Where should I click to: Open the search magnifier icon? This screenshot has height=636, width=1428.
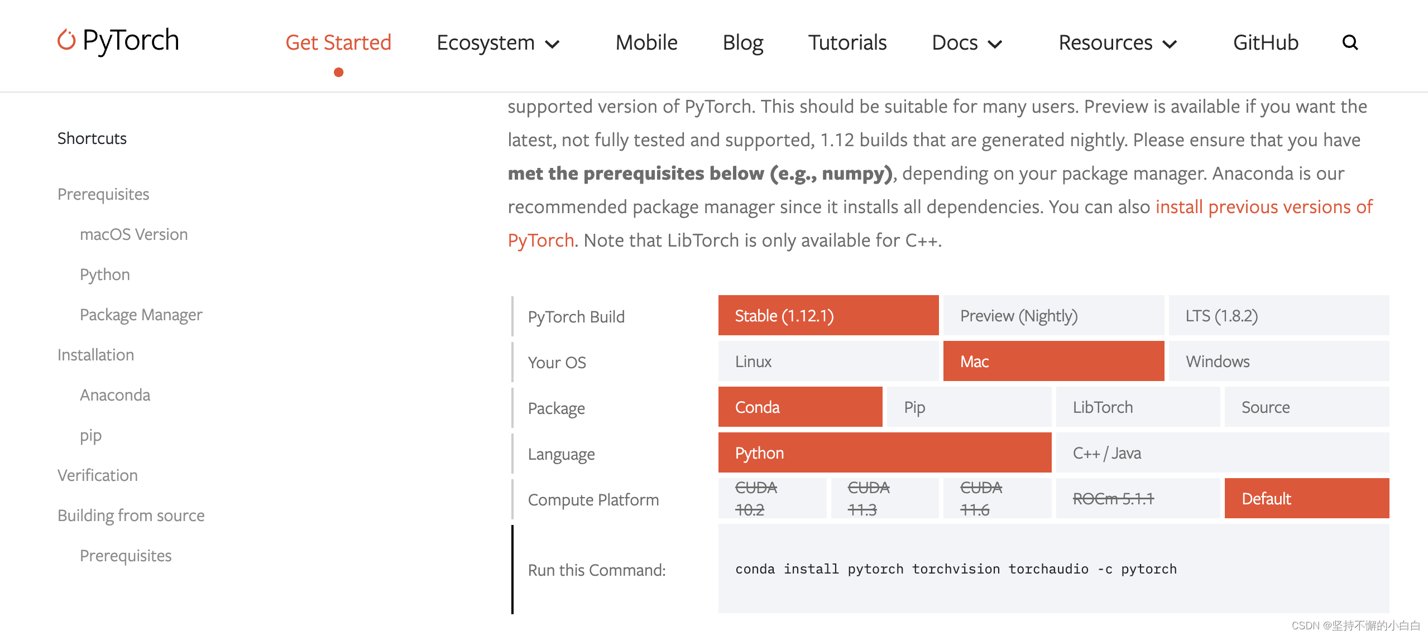tap(1350, 42)
